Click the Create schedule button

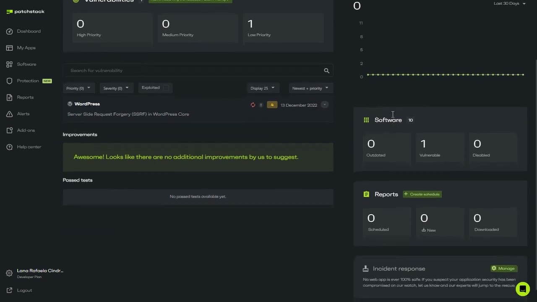pyautogui.click(x=422, y=194)
